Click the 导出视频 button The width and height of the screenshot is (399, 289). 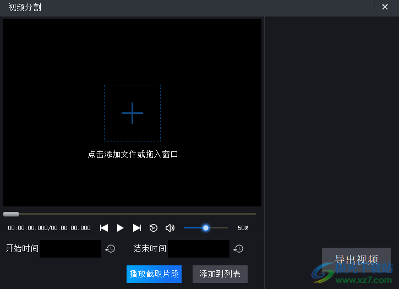coord(356,260)
